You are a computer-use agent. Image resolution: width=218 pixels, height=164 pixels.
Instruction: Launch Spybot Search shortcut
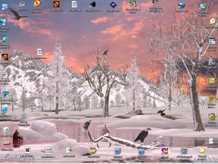click(212, 42)
